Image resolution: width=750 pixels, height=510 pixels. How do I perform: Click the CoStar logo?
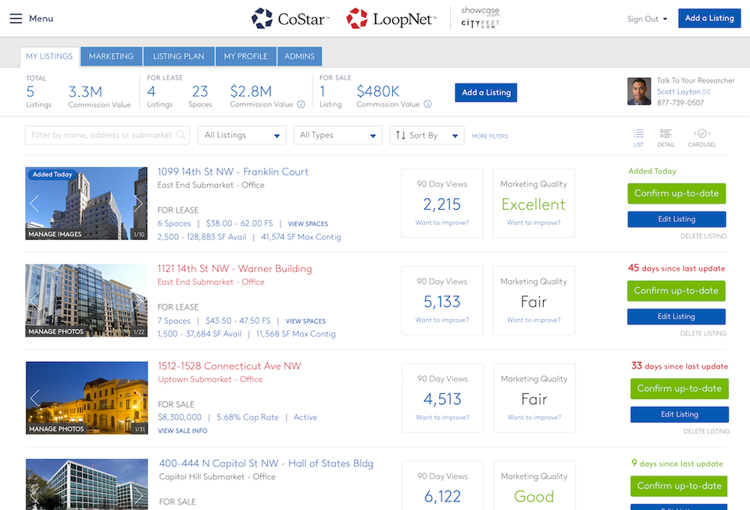[291, 19]
